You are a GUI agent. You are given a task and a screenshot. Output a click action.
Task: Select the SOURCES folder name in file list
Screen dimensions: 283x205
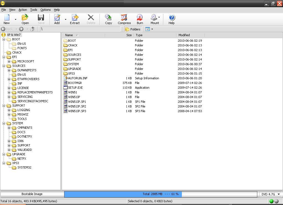tap(75, 55)
